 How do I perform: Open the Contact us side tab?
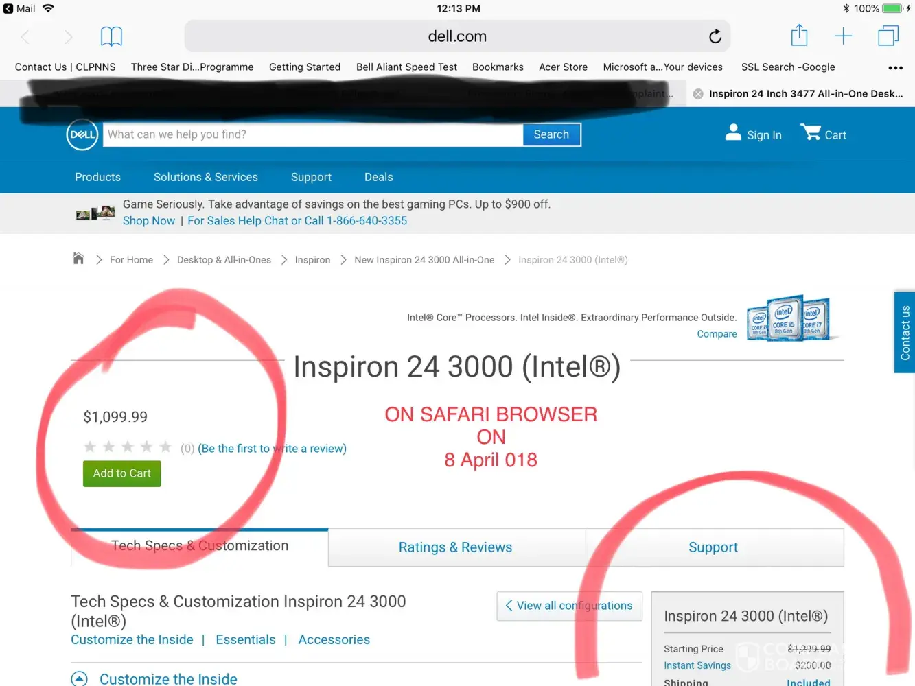click(905, 333)
